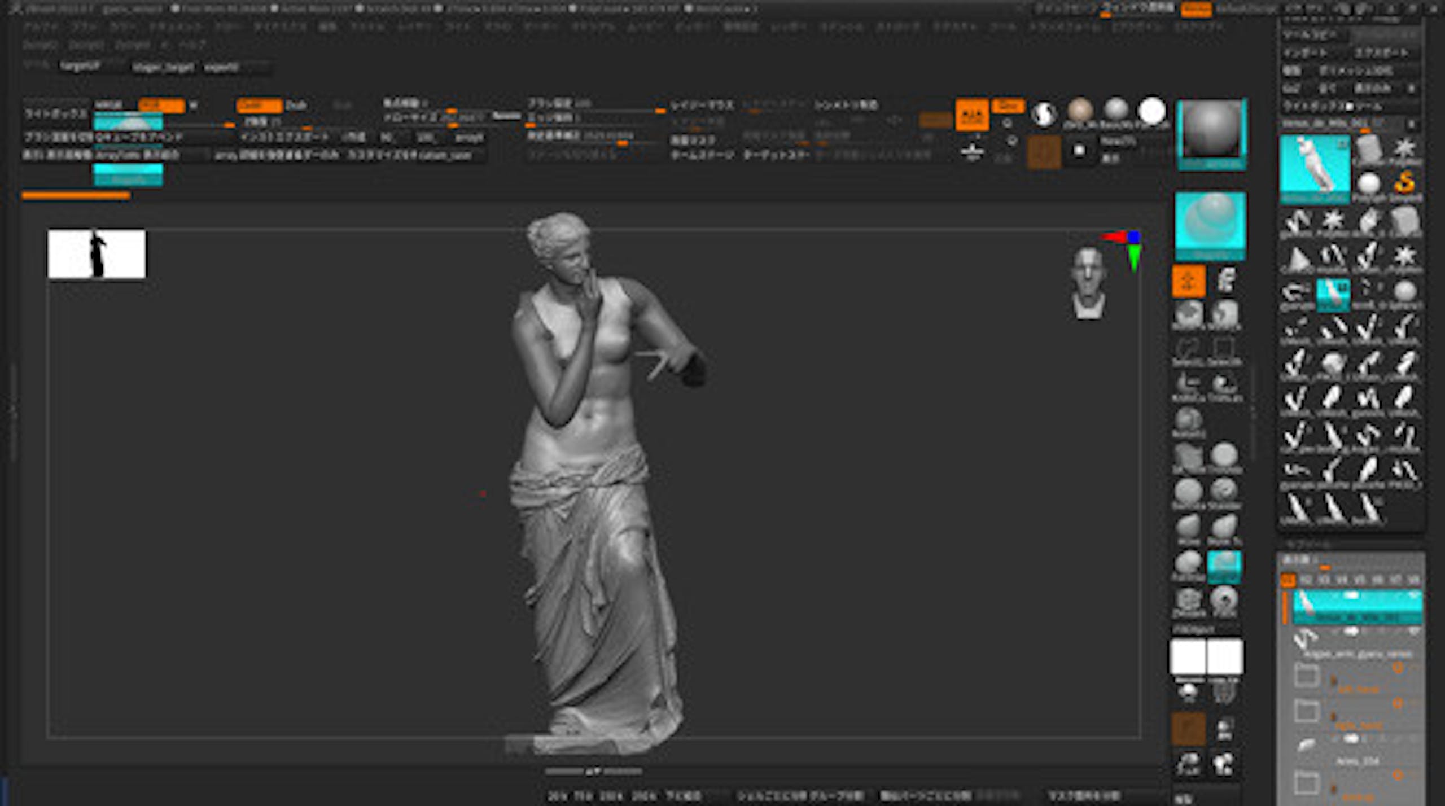Open the cyan alpha sphere preview
The width and height of the screenshot is (1445, 806).
[1210, 226]
